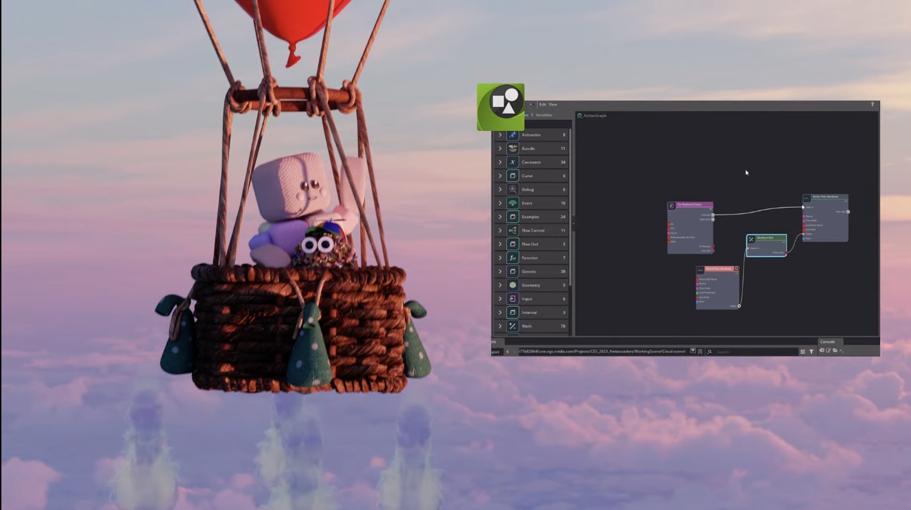Click the bookmark icon beside the path bar
Screen dimensions: 911x510
pos(700,350)
